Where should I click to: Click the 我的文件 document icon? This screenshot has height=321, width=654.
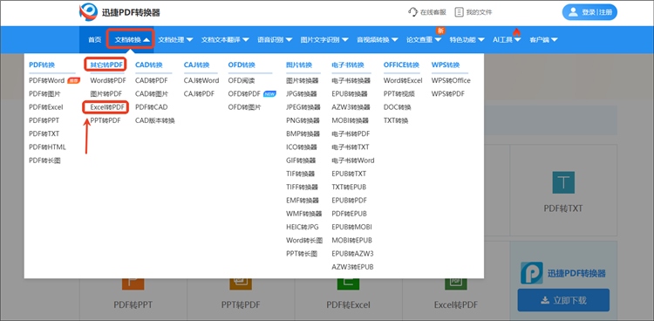[x=459, y=12]
